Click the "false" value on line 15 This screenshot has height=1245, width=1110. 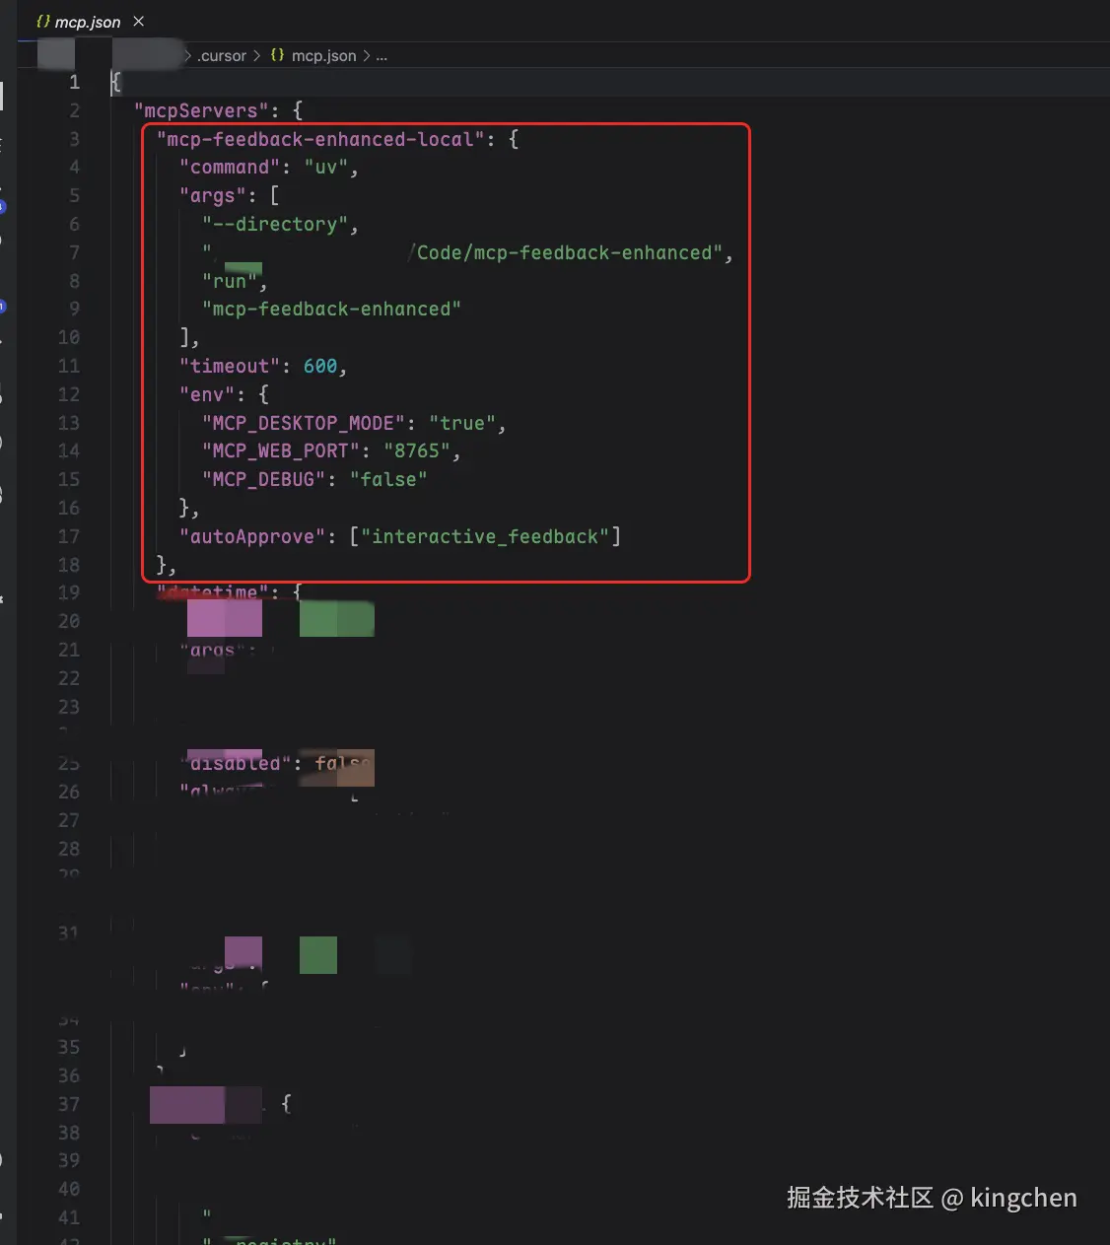point(388,480)
